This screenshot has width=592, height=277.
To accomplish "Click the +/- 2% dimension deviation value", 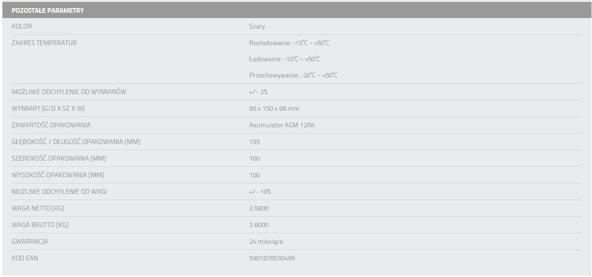I will (258, 92).
